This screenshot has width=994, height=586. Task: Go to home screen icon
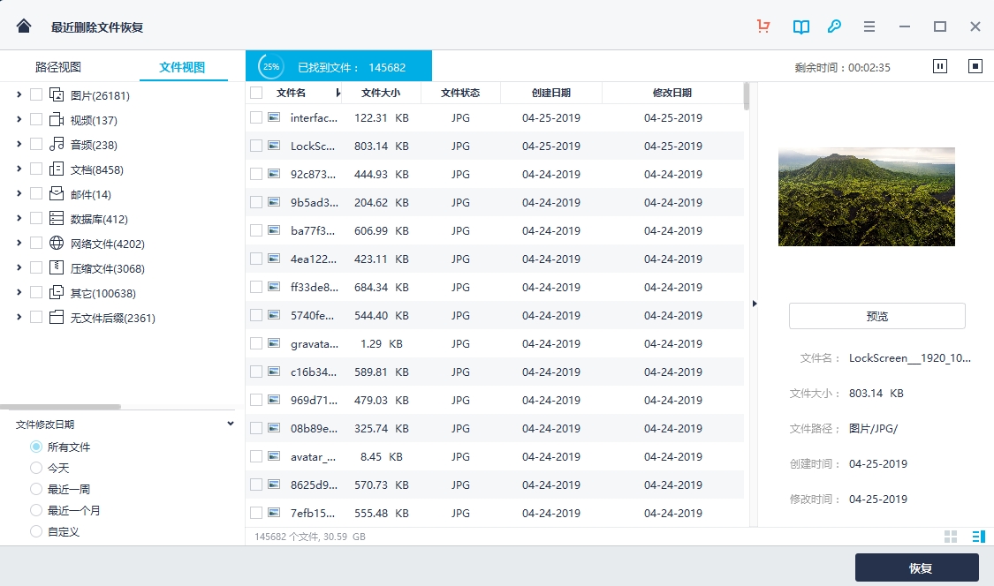click(24, 26)
